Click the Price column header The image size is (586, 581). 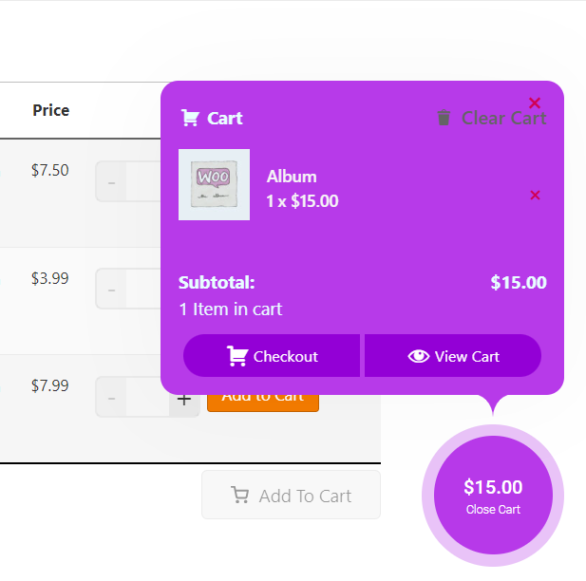(x=50, y=110)
